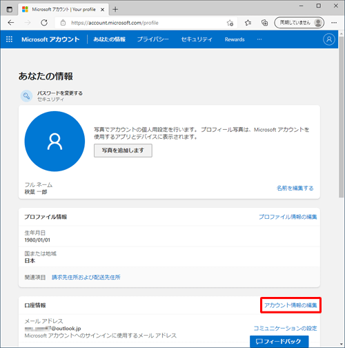Open 請求先住所および配送先住所 link

(86, 277)
